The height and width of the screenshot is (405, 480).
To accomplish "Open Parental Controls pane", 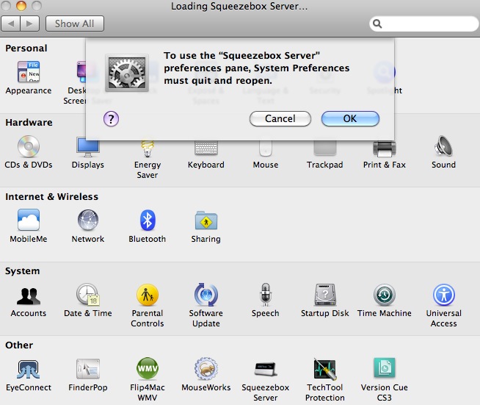I will (148, 295).
